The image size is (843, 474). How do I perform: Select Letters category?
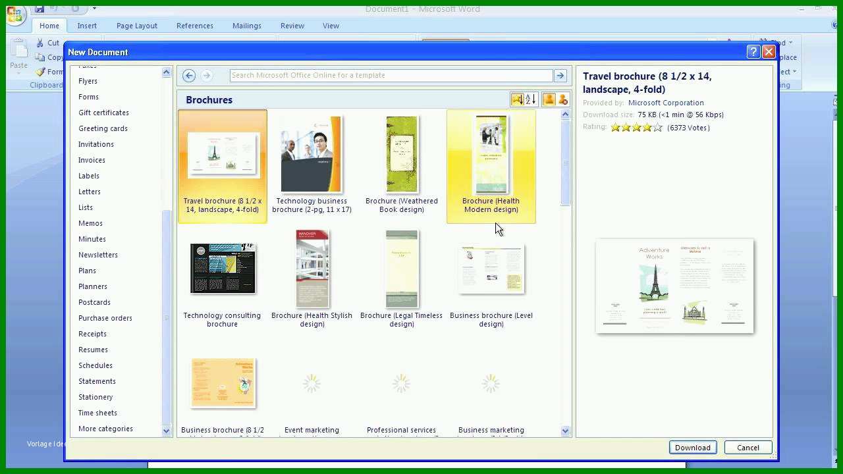pos(90,192)
